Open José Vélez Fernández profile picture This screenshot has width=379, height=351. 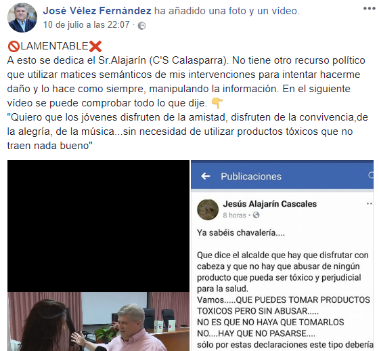tap(22, 18)
